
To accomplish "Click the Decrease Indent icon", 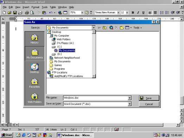I will (173, 12).
